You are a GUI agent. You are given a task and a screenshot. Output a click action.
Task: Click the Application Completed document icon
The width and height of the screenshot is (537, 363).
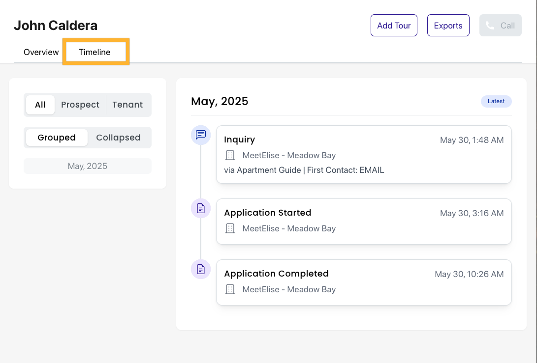201,269
